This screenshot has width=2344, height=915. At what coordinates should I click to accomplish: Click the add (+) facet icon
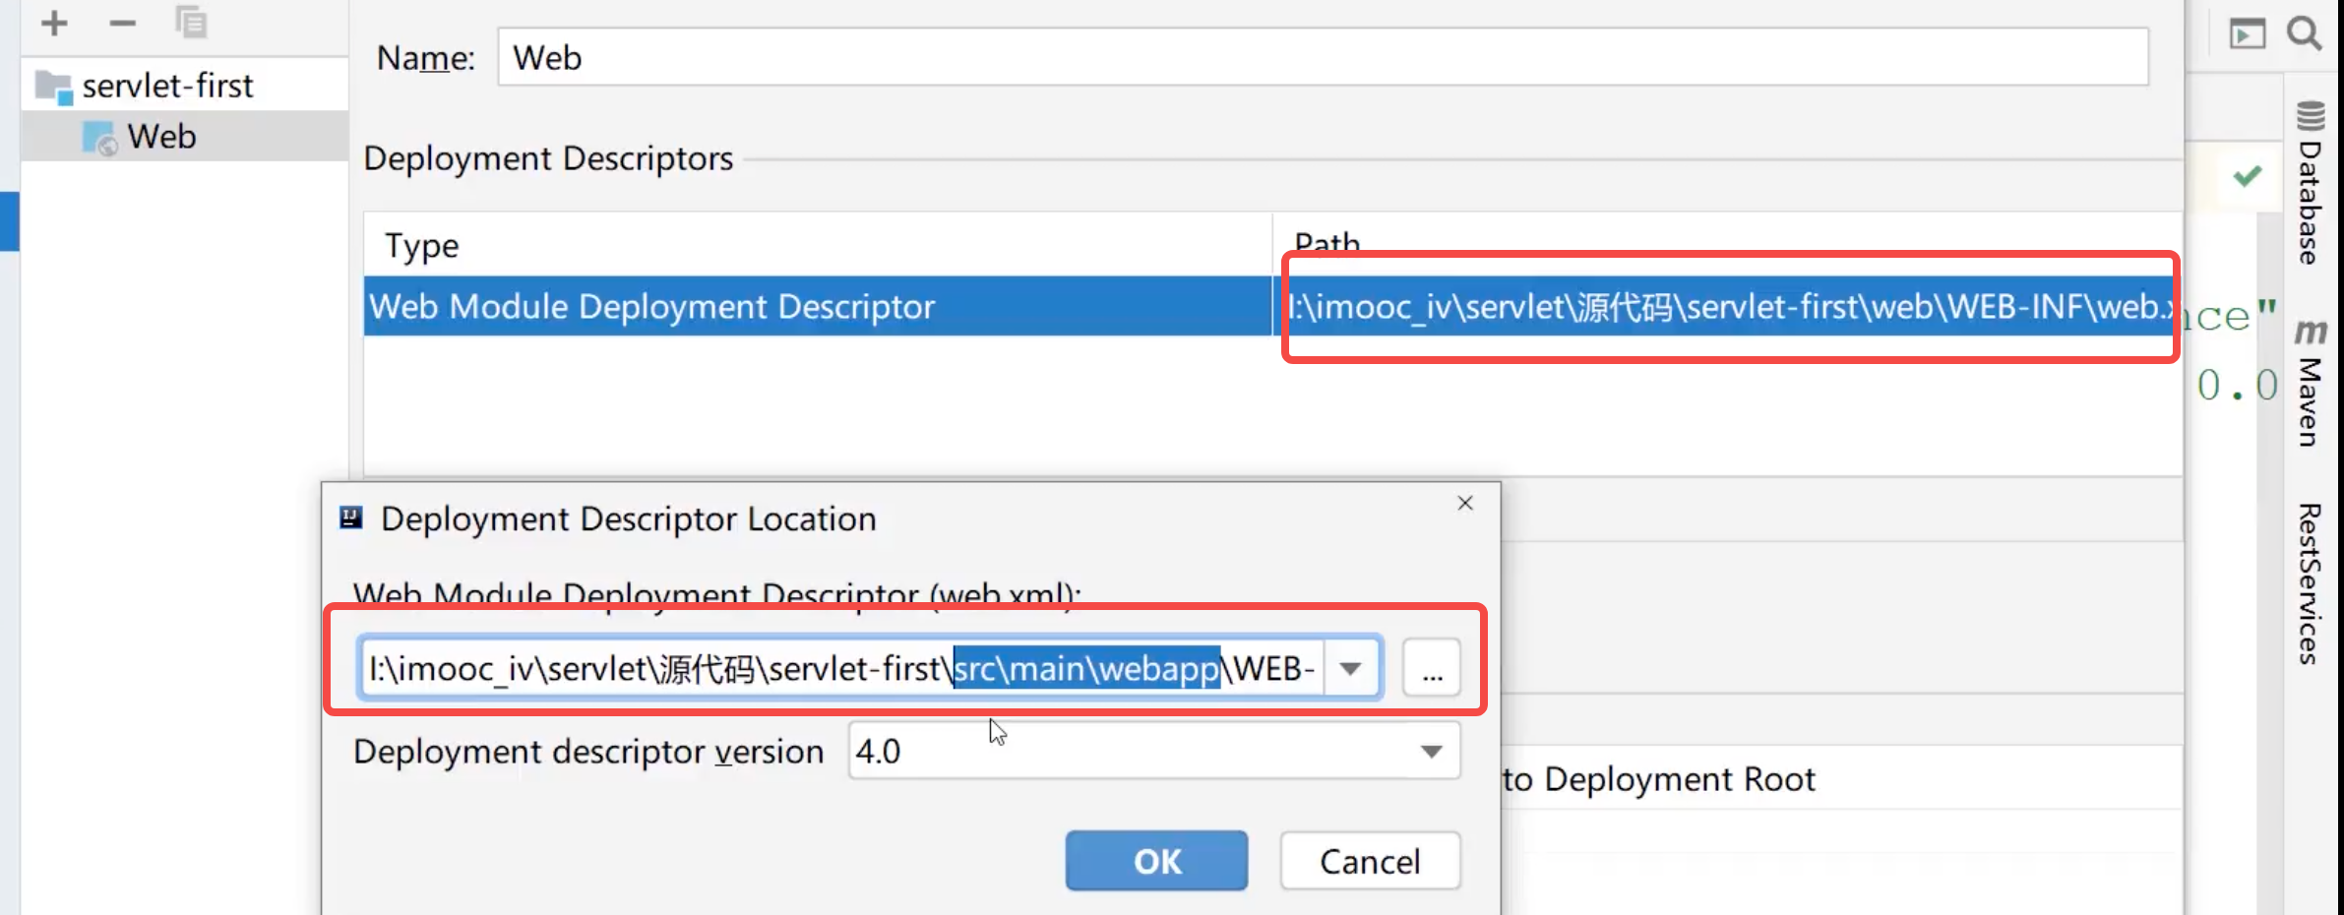coord(55,23)
